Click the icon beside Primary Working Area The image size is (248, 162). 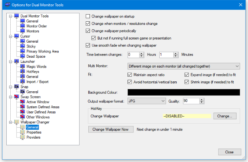(23, 51)
